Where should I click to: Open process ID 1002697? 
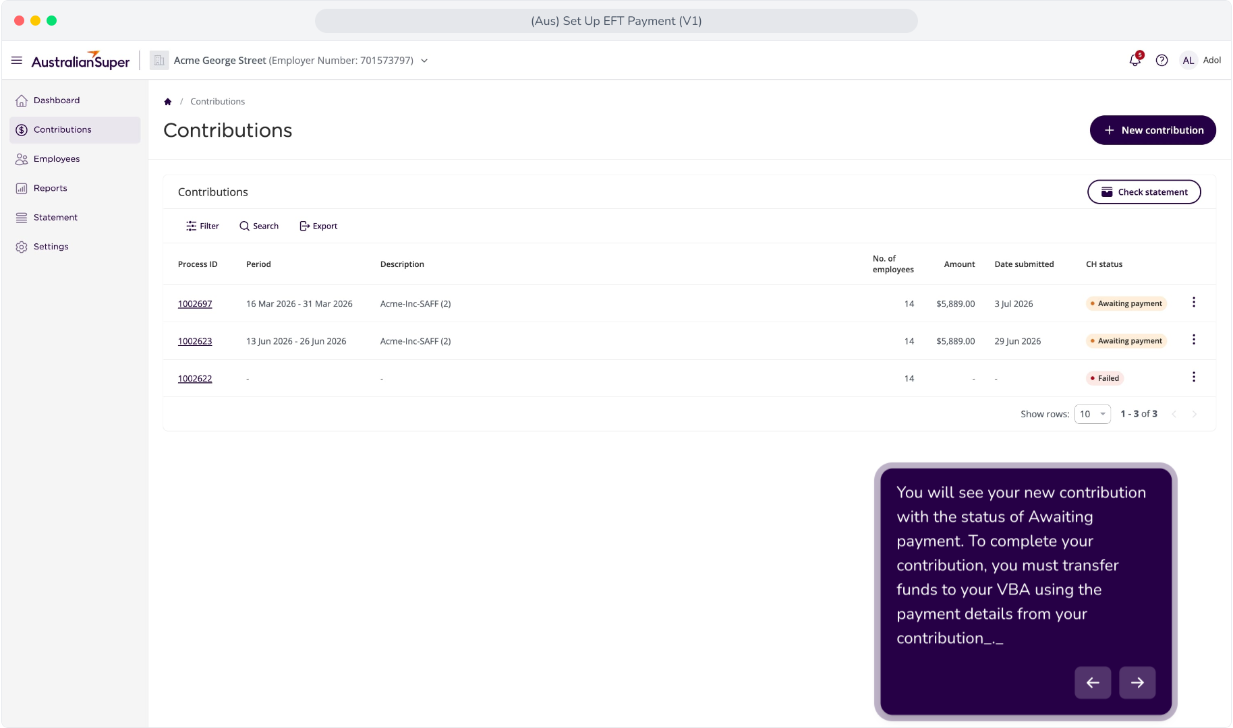pos(195,304)
